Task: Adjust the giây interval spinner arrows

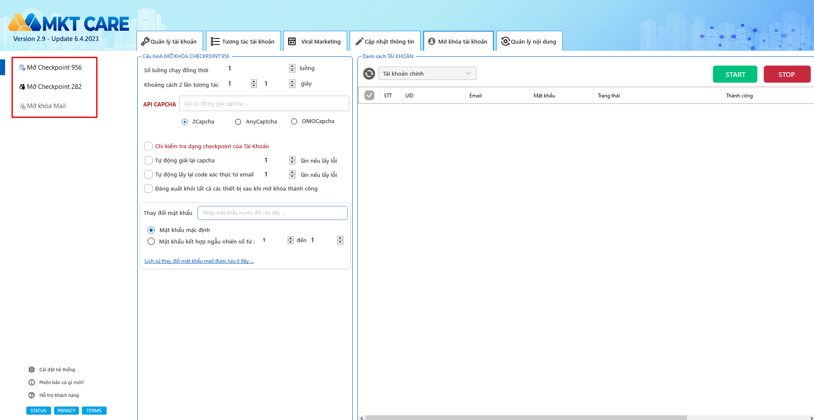Action: pyautogui.click(x=292, y=84)
